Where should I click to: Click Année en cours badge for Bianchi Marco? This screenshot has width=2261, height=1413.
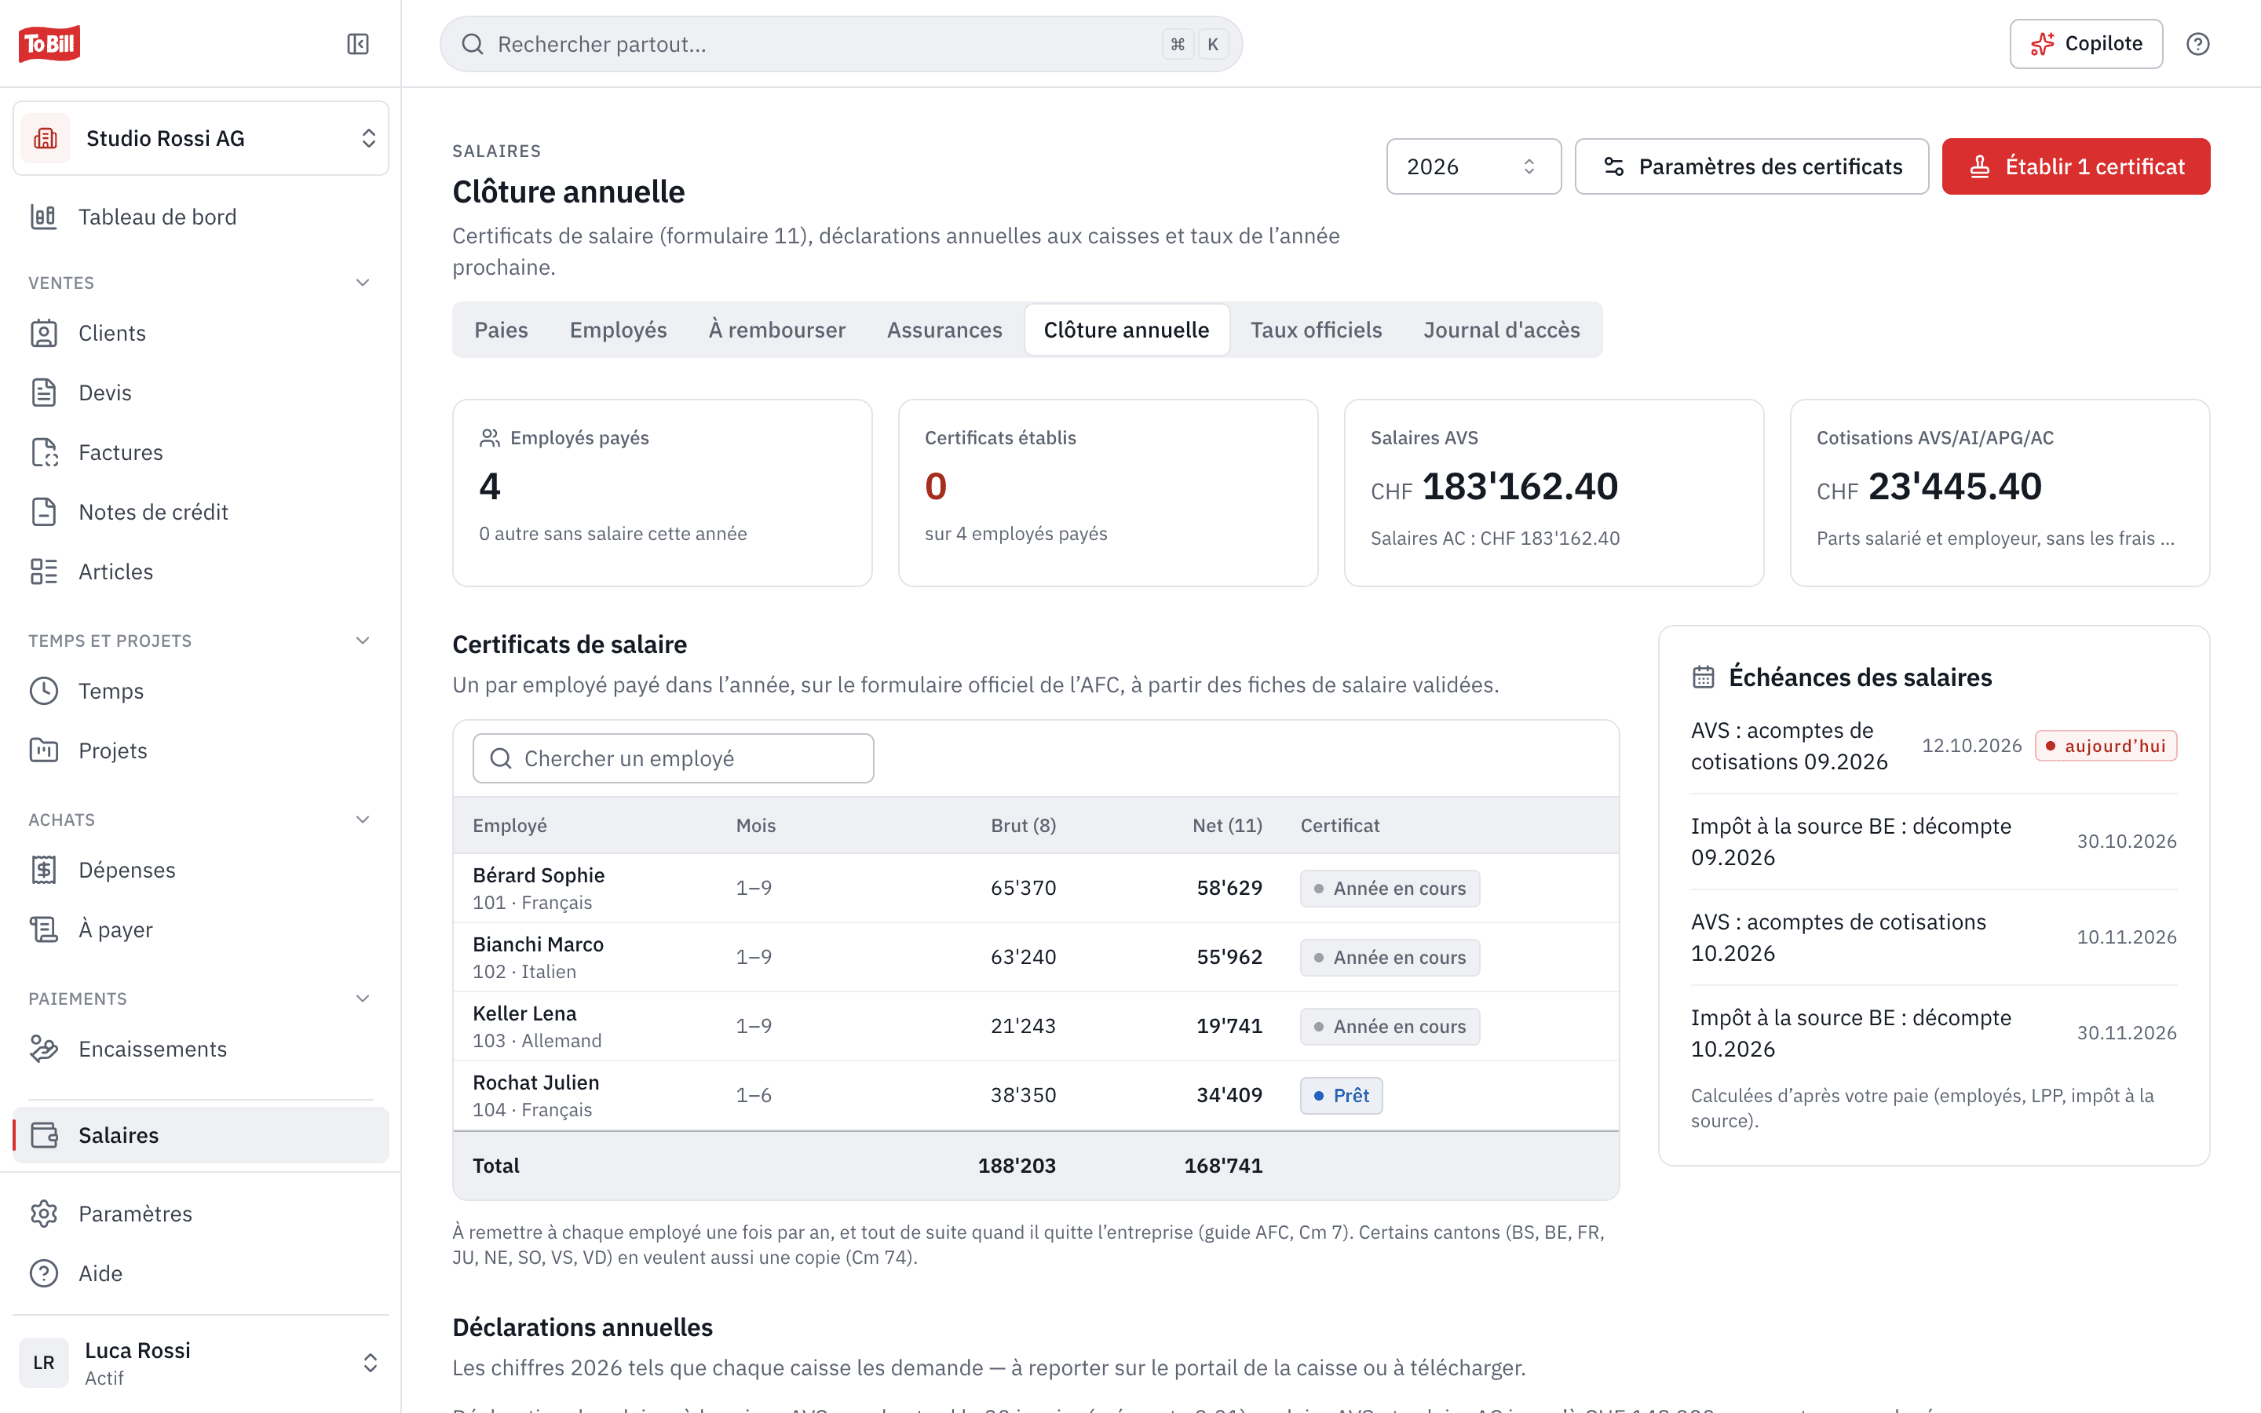[1390, 957]
